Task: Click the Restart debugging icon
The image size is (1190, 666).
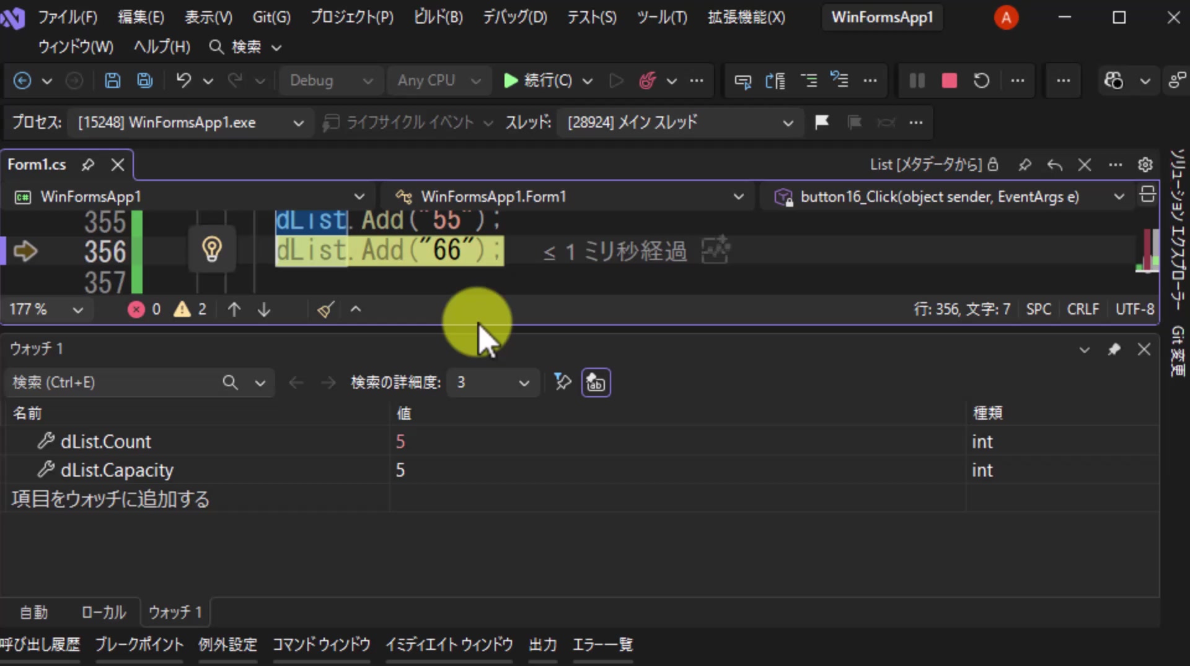Action: click(x=981, y=80)
